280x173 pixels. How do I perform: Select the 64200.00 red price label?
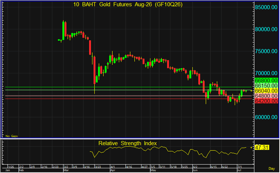[266, 101]
